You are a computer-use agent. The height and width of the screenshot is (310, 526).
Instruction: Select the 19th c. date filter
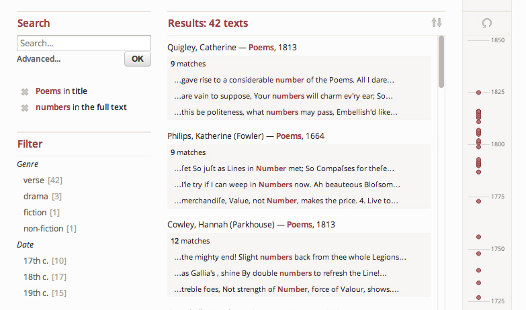[x=36, y=293]
